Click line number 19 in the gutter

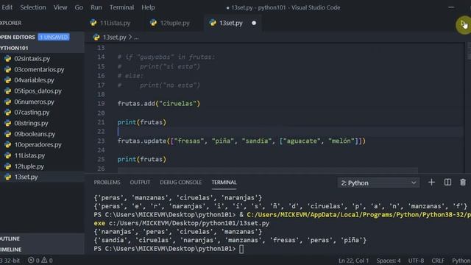pos(101,104)
